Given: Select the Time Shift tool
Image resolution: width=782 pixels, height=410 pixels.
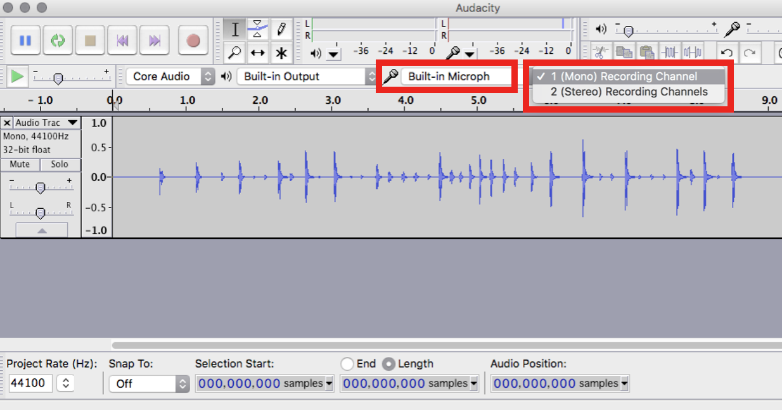Looking at the screenshot, I should coord(257,53).
